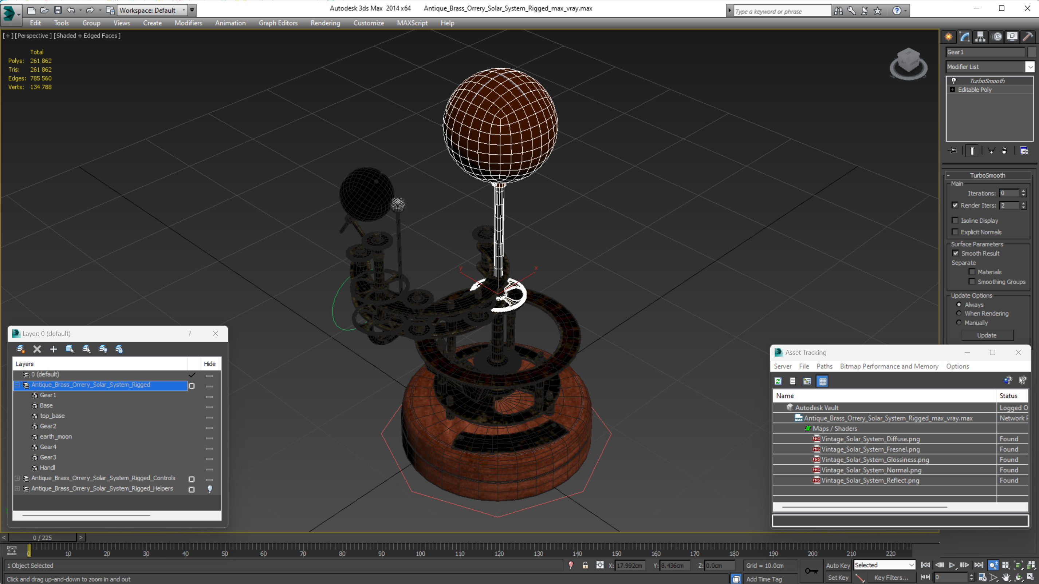Click the Iterations spinner arrows
This screenshot has height=584, width=1039.
click(x=1023, y=193)
